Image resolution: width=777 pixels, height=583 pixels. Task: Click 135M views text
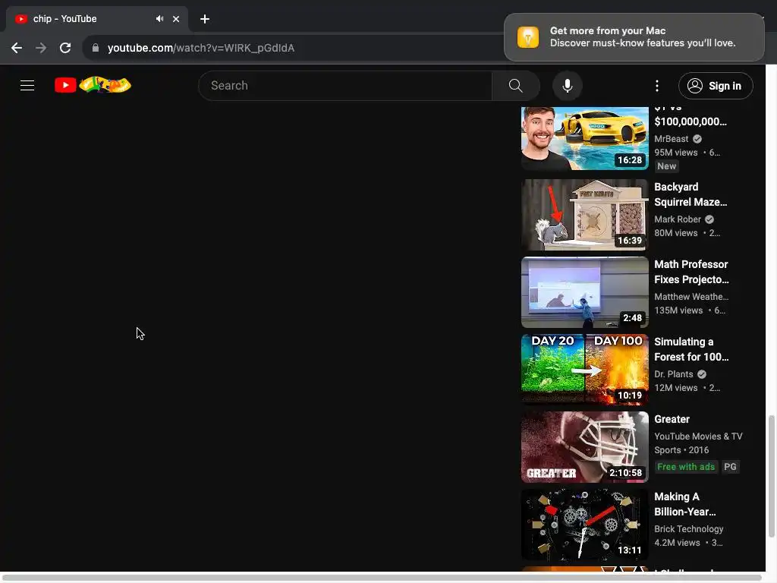678,310
